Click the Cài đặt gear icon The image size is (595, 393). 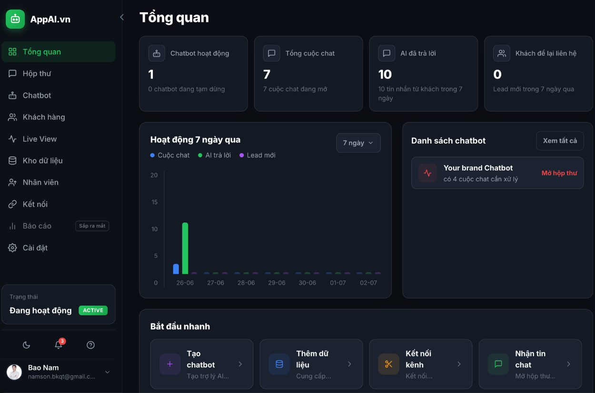pyautogui.click(x=12, y=248)
